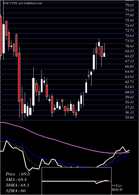Click the MACD inset chart box
139x195 pixels.
click(x=76, y=181)
